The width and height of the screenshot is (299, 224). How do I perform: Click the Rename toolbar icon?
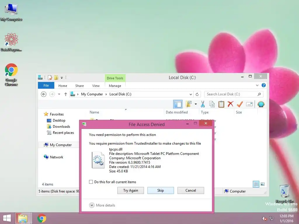249,104
